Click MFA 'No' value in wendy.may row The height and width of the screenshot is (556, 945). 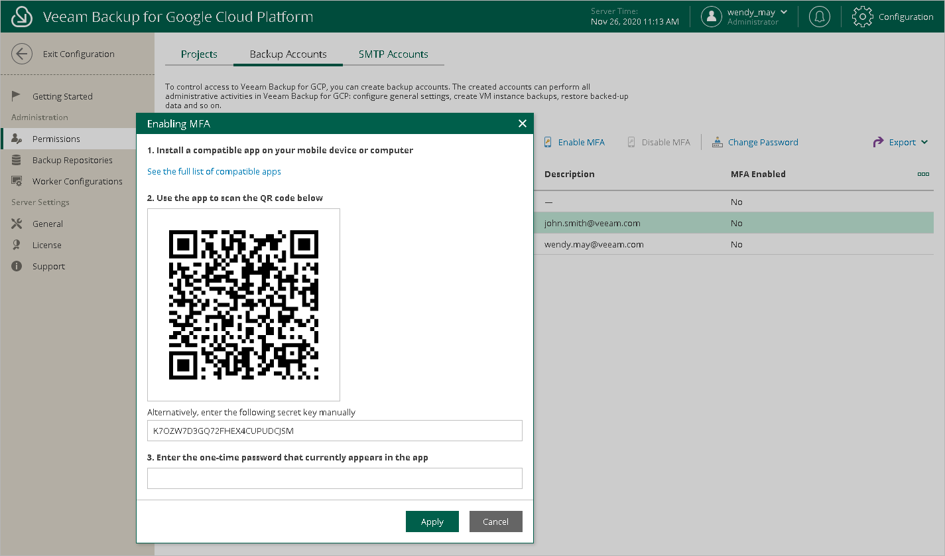click(x=736, y=244)
